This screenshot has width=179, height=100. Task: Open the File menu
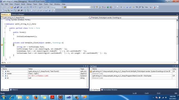(x=2, y=4)
